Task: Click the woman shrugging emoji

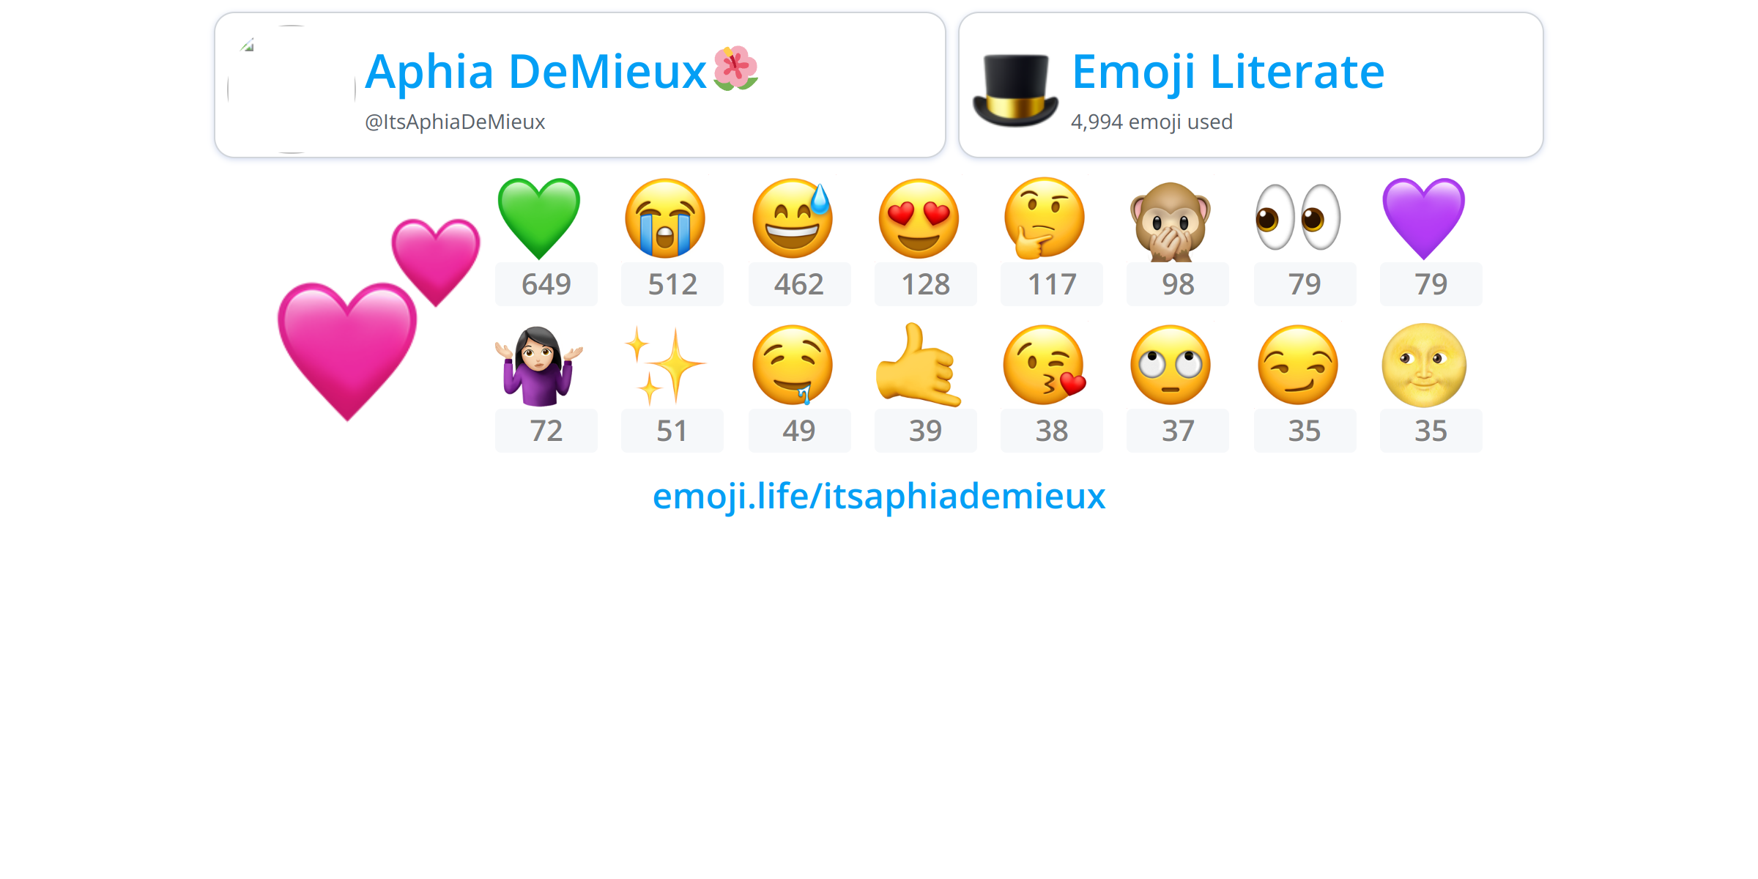Action: click(539, 365)
